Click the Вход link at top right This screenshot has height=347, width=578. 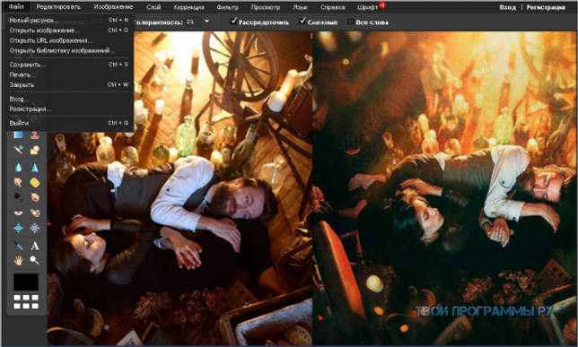pos(508,7)
